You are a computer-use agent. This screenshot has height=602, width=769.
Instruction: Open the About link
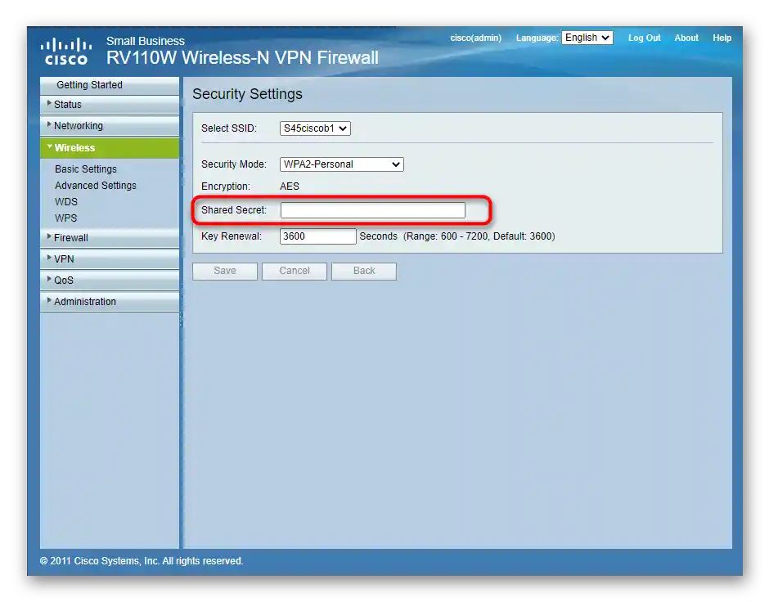click(686, 38)
